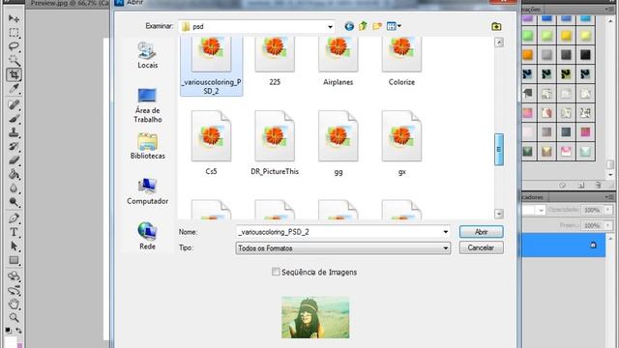
Task: Select the Dodge tool
Action: click(x=14, y=202)
